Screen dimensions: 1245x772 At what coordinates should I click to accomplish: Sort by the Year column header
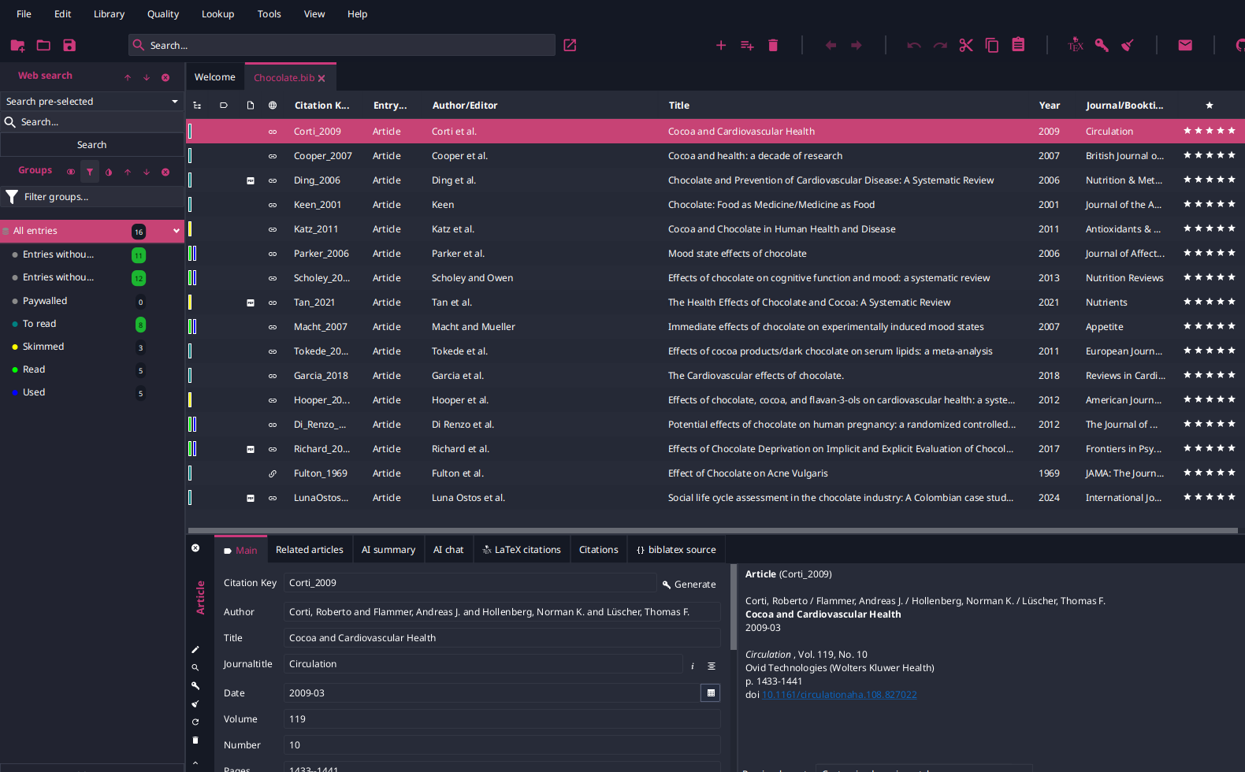pyautogui.click(x=1050, y=106)
